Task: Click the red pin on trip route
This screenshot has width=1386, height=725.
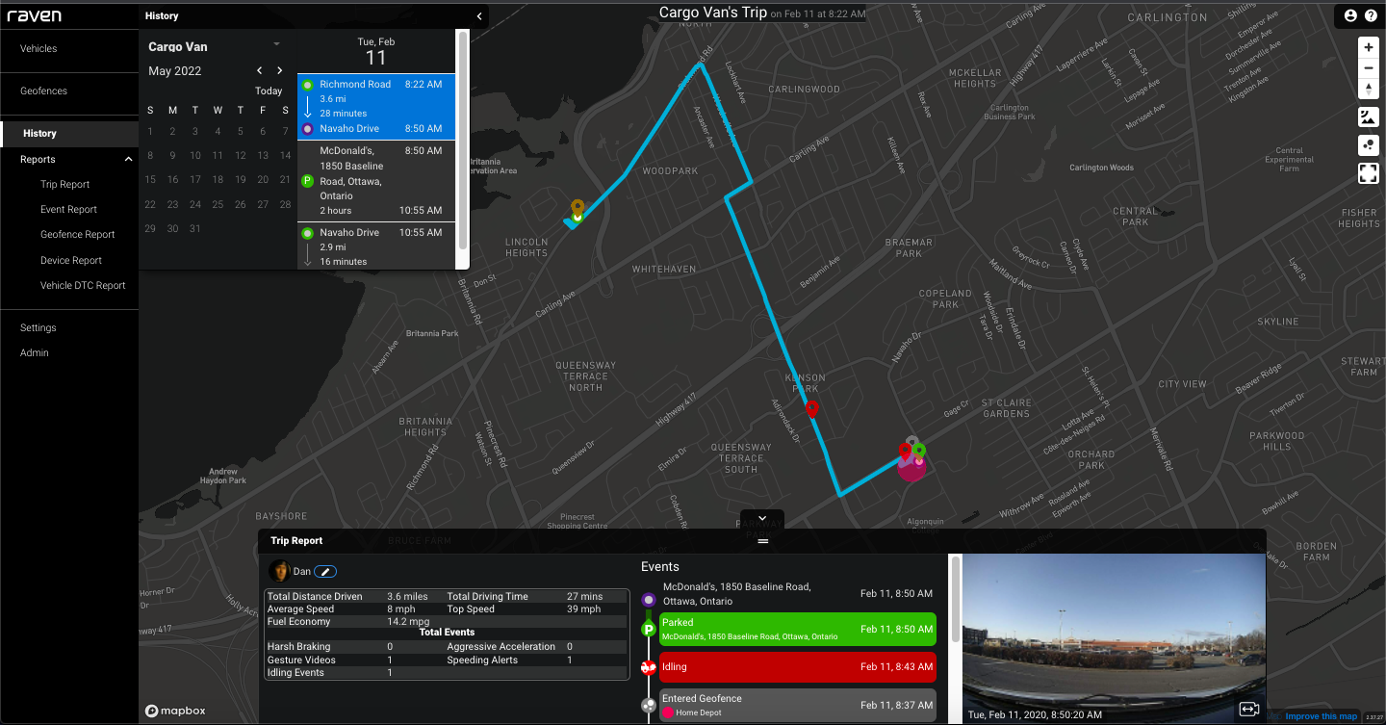Action: click(x=812, y=408)
